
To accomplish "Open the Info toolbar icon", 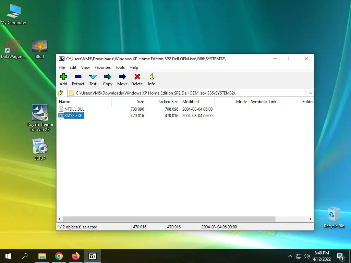I will click(152, 76).
